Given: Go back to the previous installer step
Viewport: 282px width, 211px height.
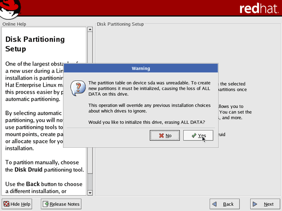Looking at the screenshot, I should (x=225, y=204).
